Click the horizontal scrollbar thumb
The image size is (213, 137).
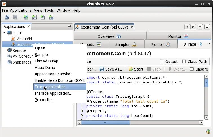pos(106,122)
